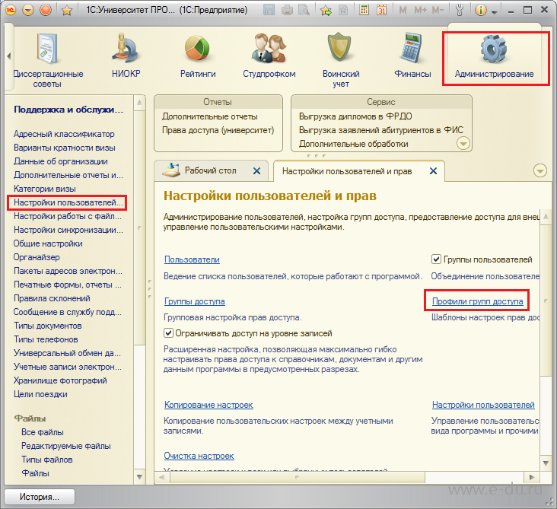Screen dimensions: 557x509
Task: Open Выгрузка дипломов в ФРДО
Action: 355,116
